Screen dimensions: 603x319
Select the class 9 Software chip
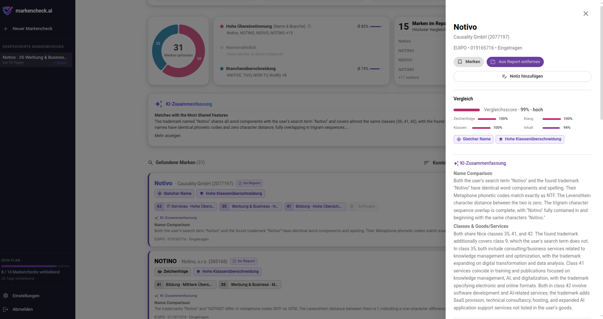click(x=363, y=206)
